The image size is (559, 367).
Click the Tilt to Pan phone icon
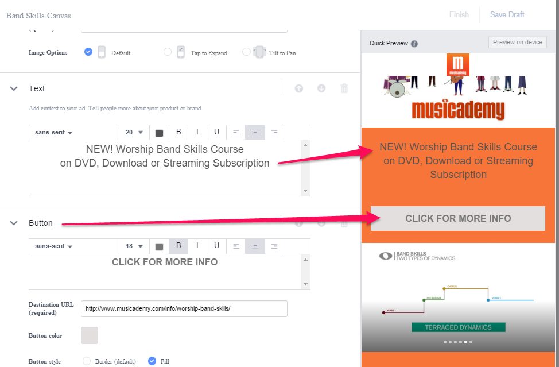click(x=259, y=52)
